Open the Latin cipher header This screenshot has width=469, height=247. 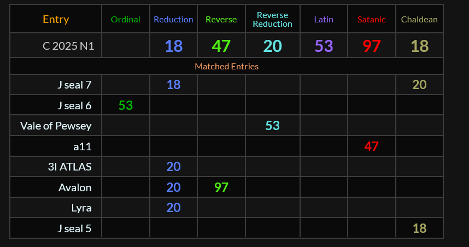coord(324,20)
